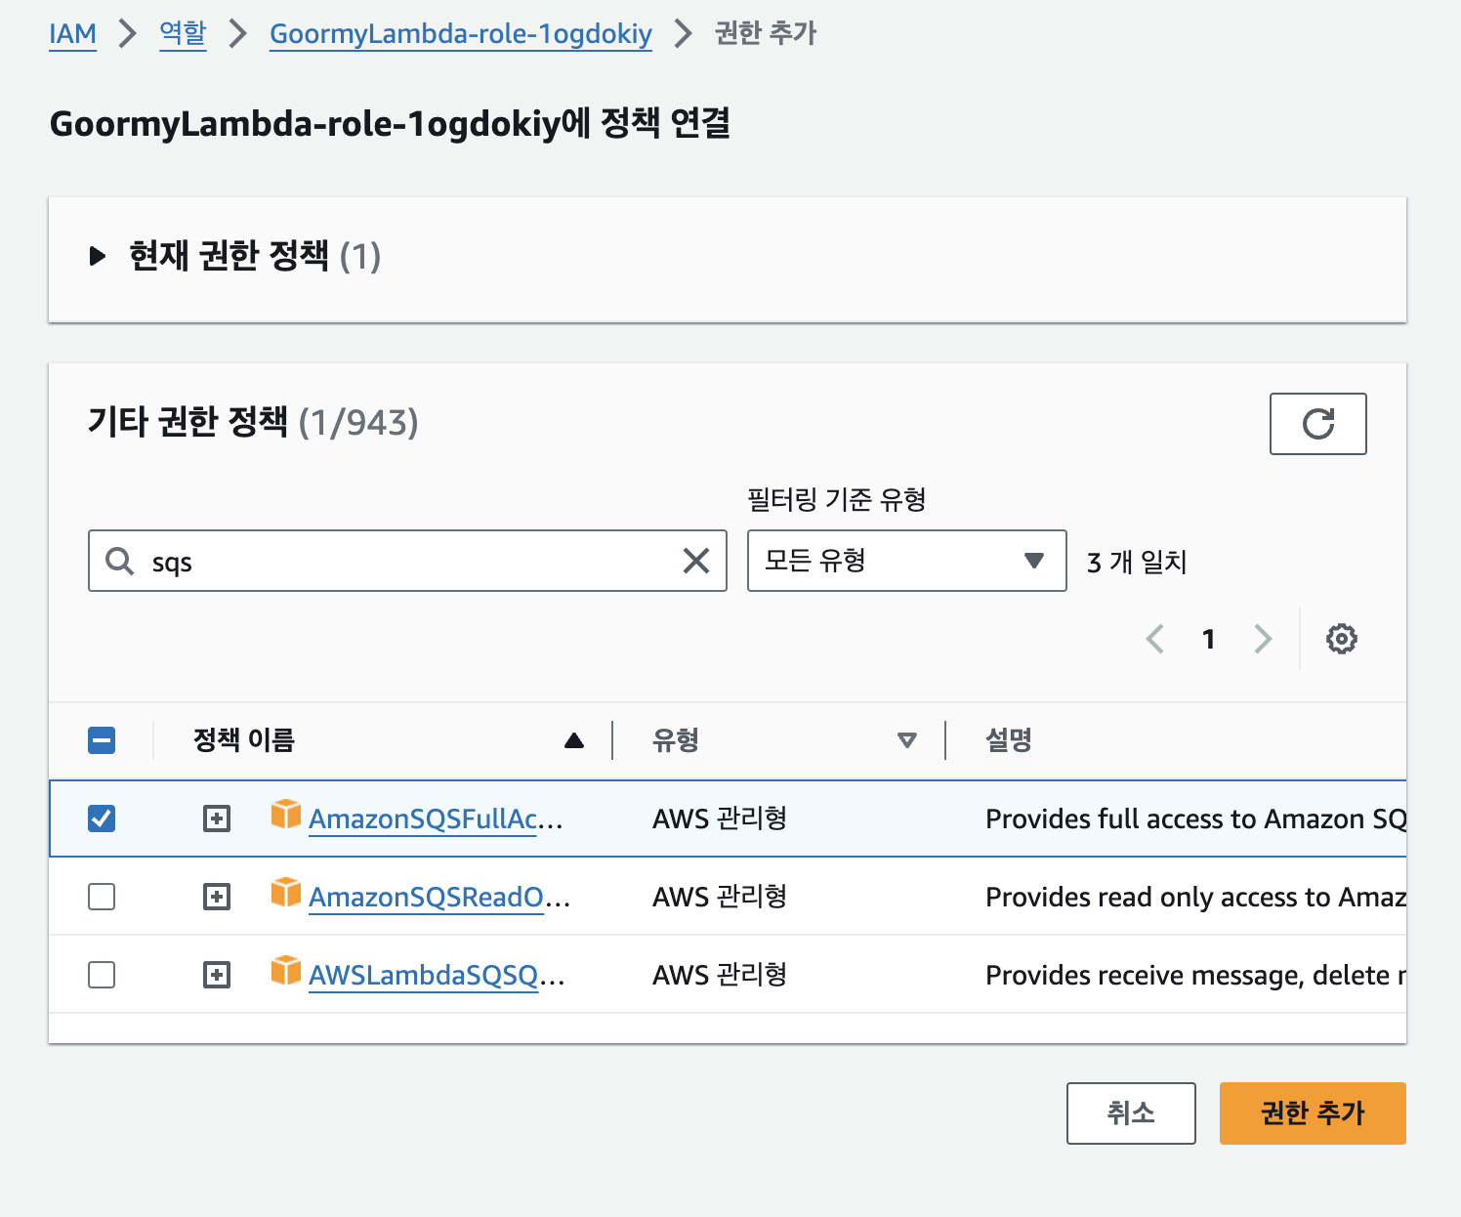Go to previous page arrow
Image resolution: width=1461 pixels, height=1217 pixels.
tap(1155, 639)
